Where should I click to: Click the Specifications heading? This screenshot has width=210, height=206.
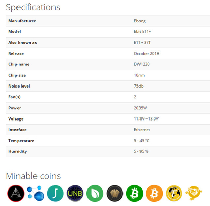click(33, 7)
